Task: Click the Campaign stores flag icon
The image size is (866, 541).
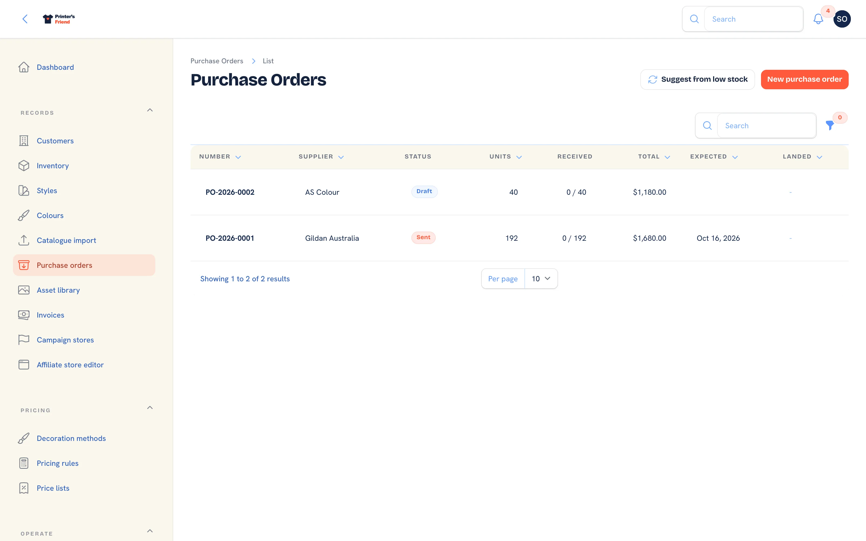Action: click(x=24, y=339)
